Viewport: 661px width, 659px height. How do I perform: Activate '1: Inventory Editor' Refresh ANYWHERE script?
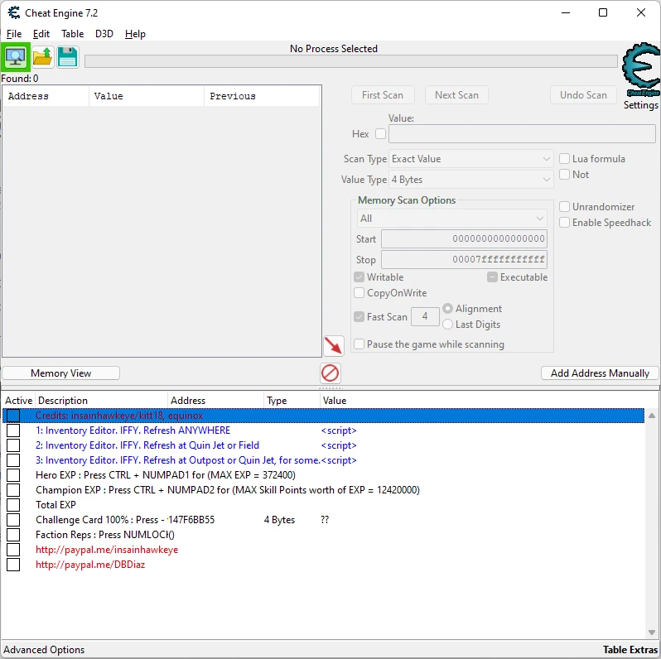pyautogui.click(x=13, y=431)
